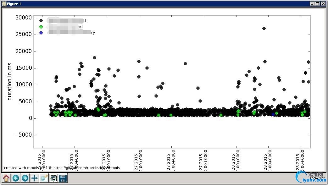This screenshot has height=185, width=328.
Task: Click the "duration in ms" y-axis label
Action: pos(9,81)
